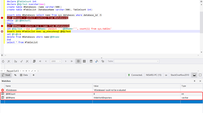Open the find-in-grid search icon
Screen dimensions: 203x113
click(x=97, y=61)
